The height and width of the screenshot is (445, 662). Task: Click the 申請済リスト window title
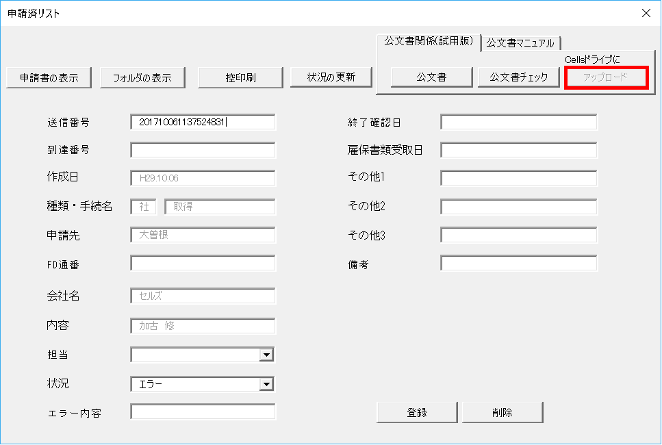34,14
